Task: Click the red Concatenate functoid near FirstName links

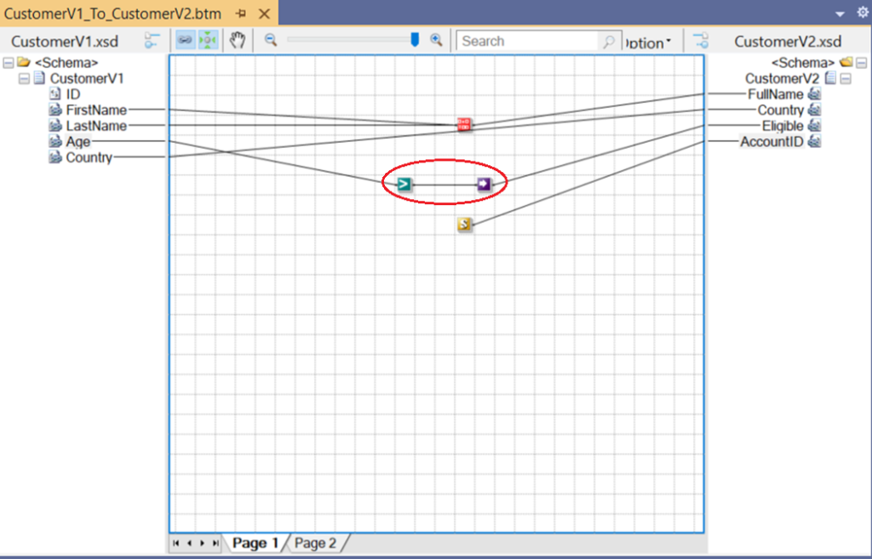Action: (464, 124)
